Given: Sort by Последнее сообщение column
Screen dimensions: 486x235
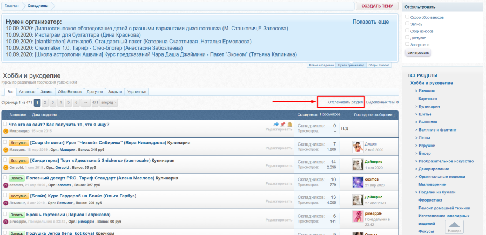Looking at the screenshot, I should [374, 115].
